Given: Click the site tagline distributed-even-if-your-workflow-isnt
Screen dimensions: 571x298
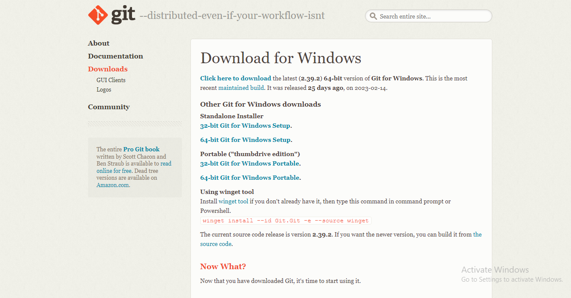Looking at the screenshot, I should (x=232, y=16).
